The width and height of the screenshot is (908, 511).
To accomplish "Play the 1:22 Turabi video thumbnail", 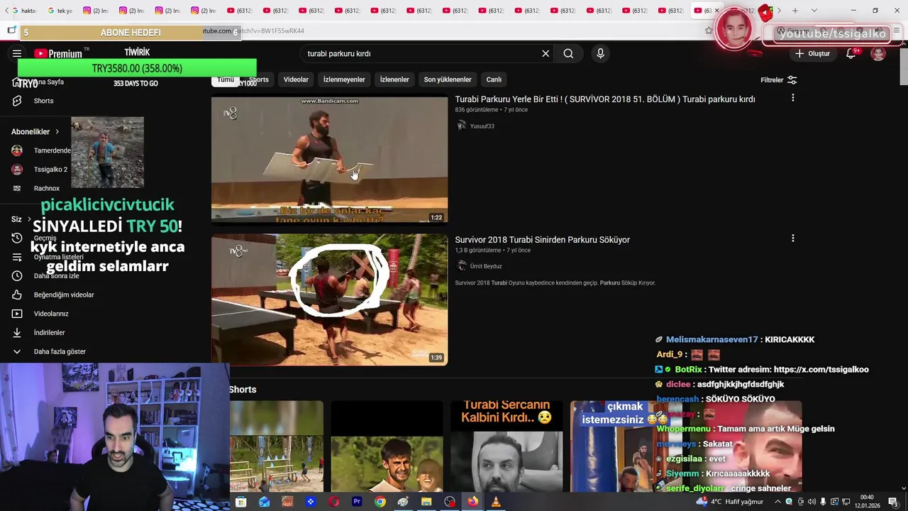I will 329,159.
